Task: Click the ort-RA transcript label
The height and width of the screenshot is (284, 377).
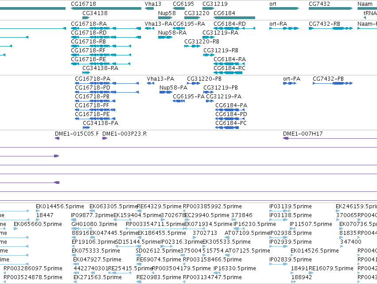Action: pyautogui.click(x=278, y=24)
